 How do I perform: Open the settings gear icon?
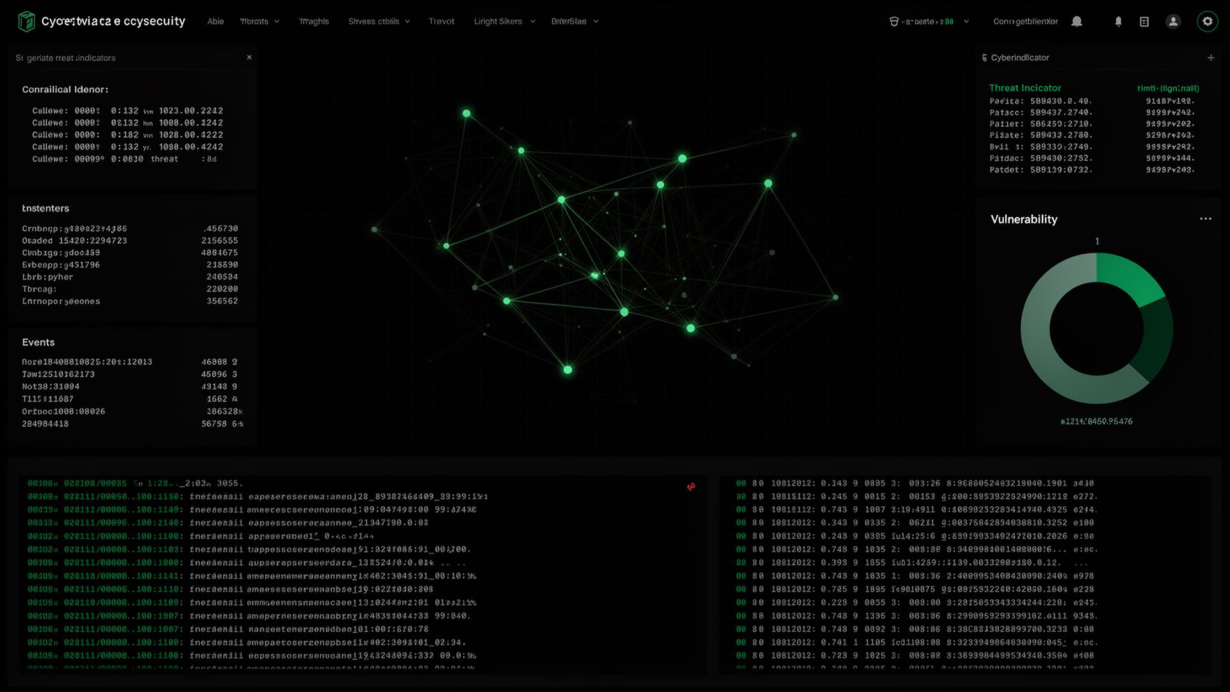coord(1207,21)
